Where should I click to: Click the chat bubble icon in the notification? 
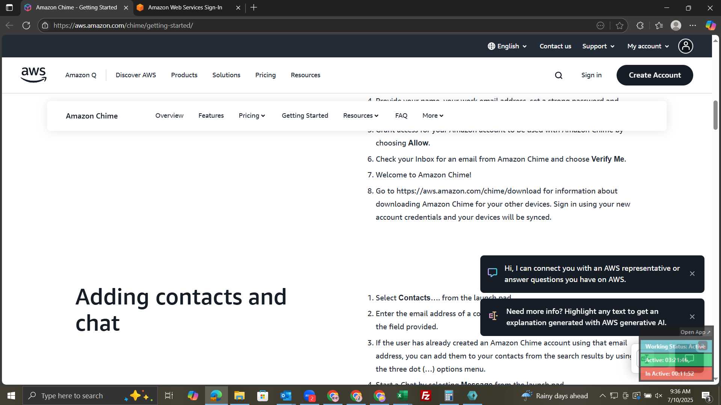pyautogui.click(x=492, y=273)
